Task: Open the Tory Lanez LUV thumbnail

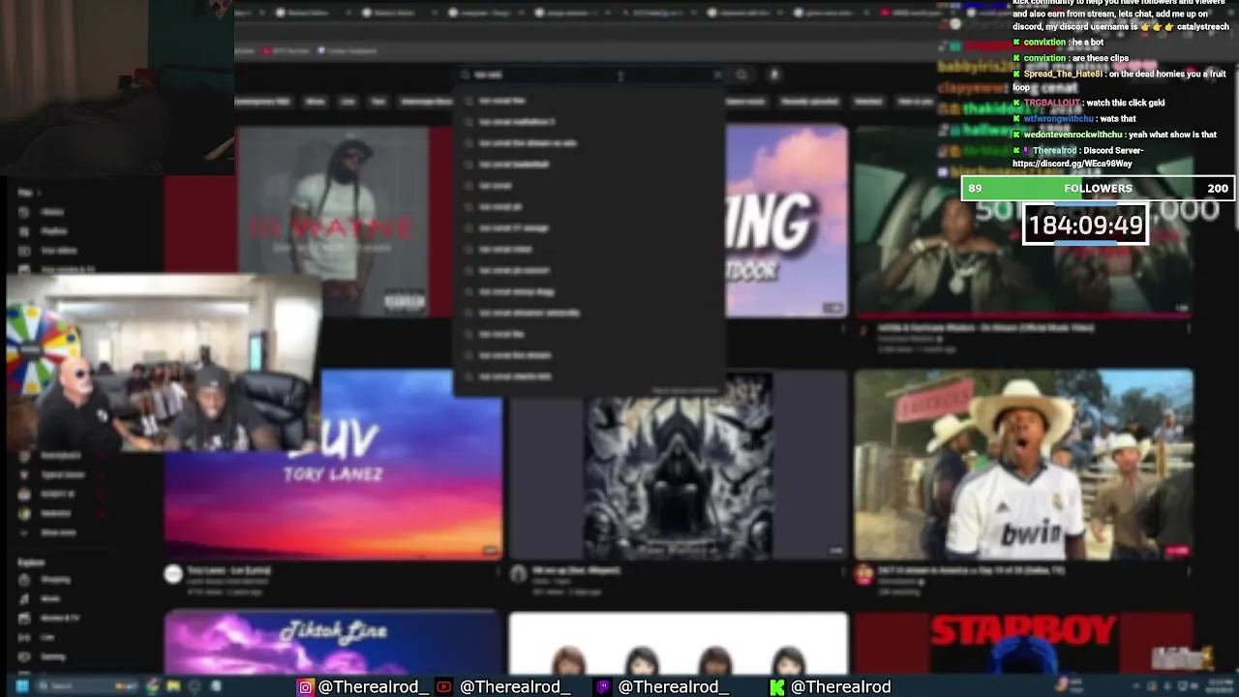Action: pyautogui.click(x=332, y=464)
